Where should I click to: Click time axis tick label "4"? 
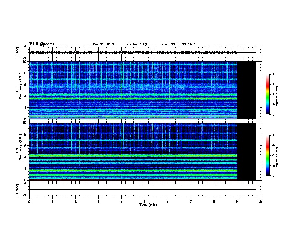tap(122, 202)
